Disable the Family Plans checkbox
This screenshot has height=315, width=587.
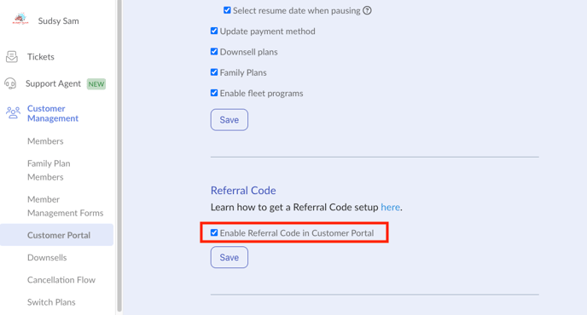coord(214,72)
